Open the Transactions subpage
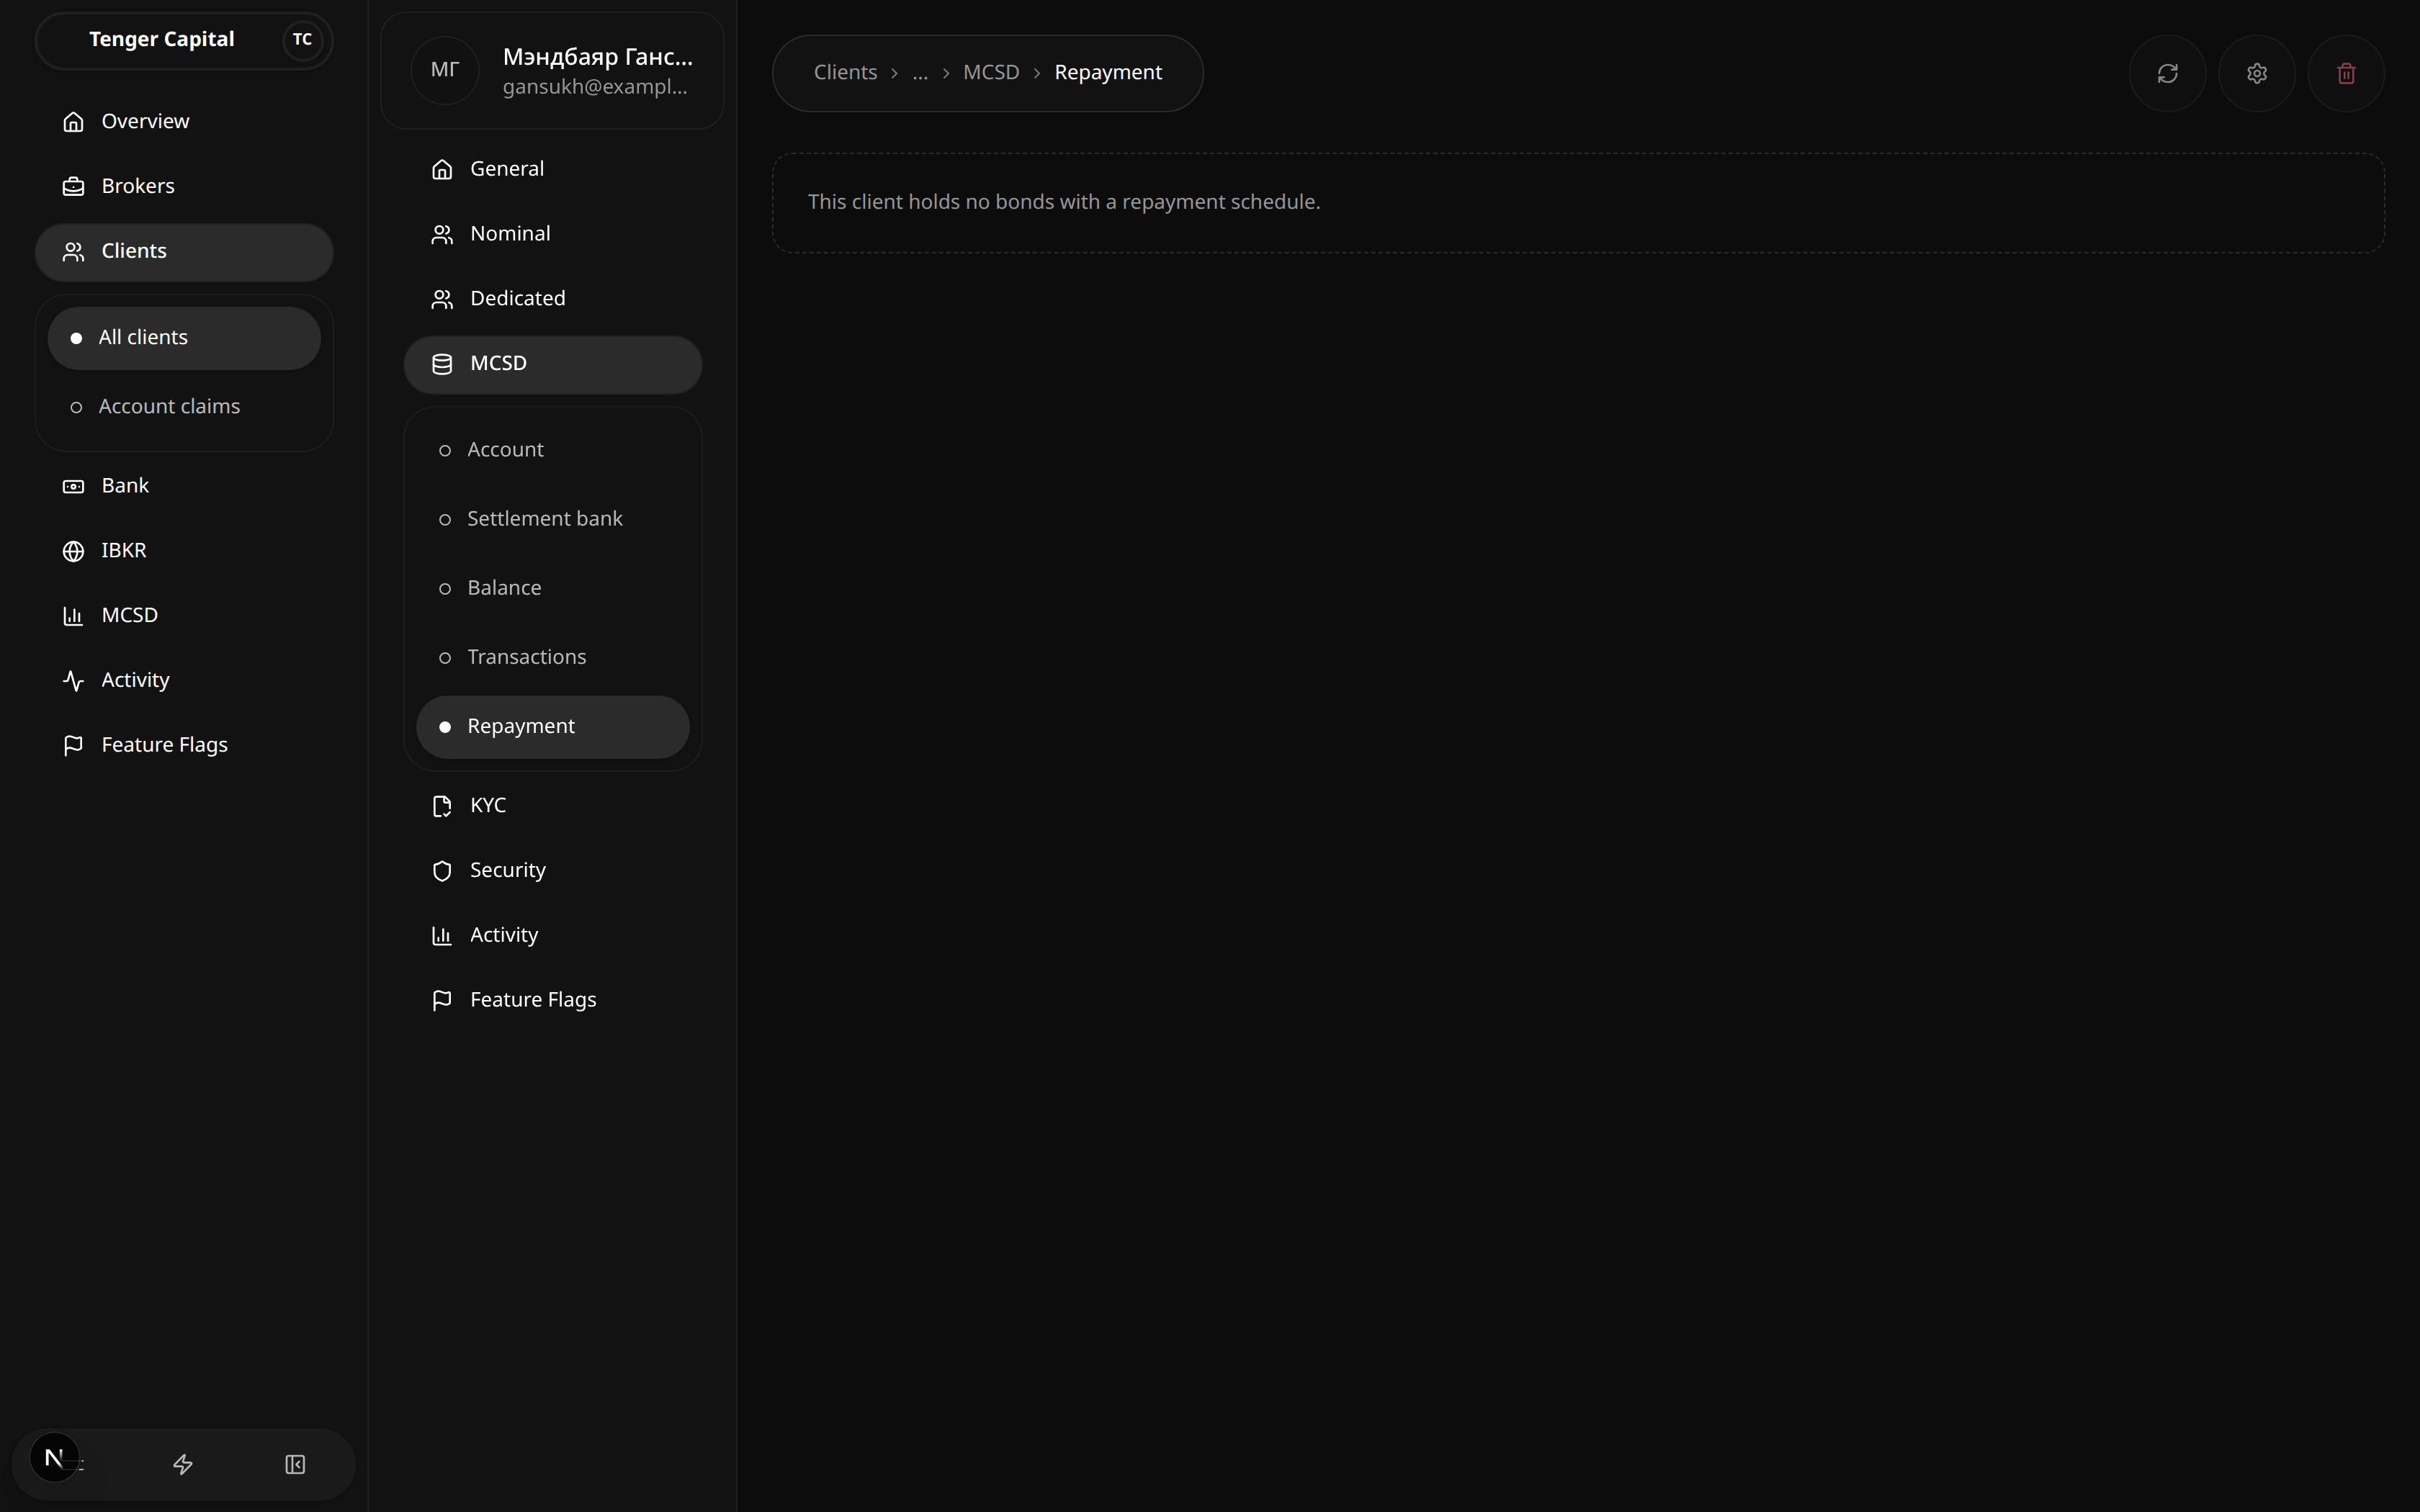The image size is (2420, 1512). 553,657
